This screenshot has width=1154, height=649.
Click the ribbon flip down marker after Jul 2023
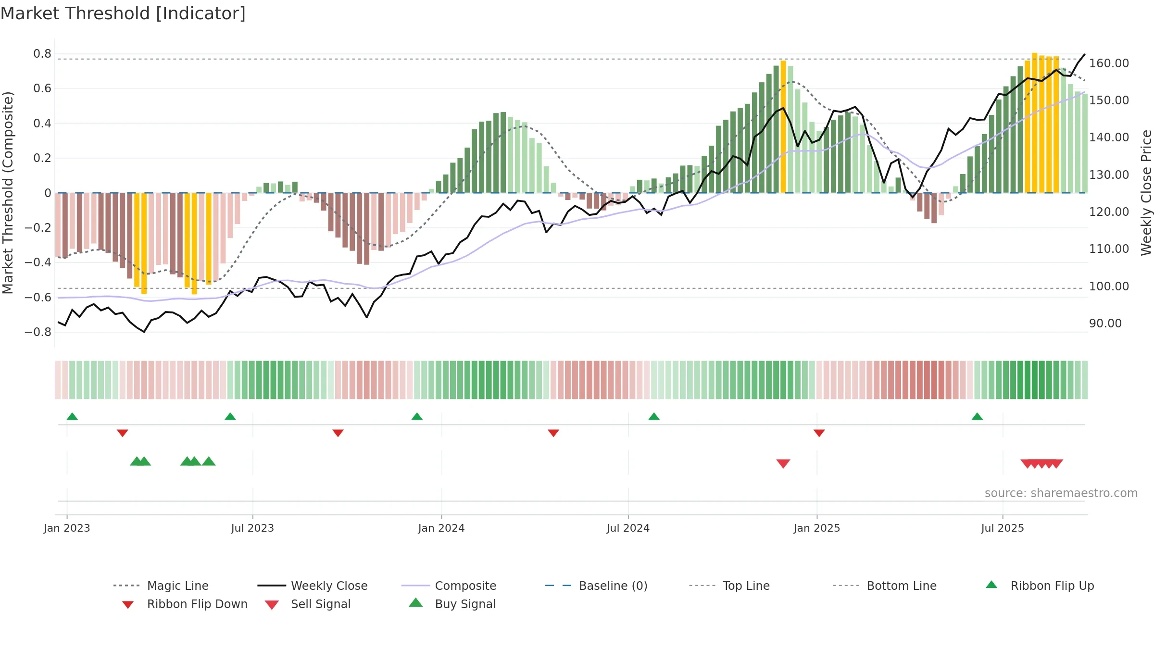click(338, 433)
